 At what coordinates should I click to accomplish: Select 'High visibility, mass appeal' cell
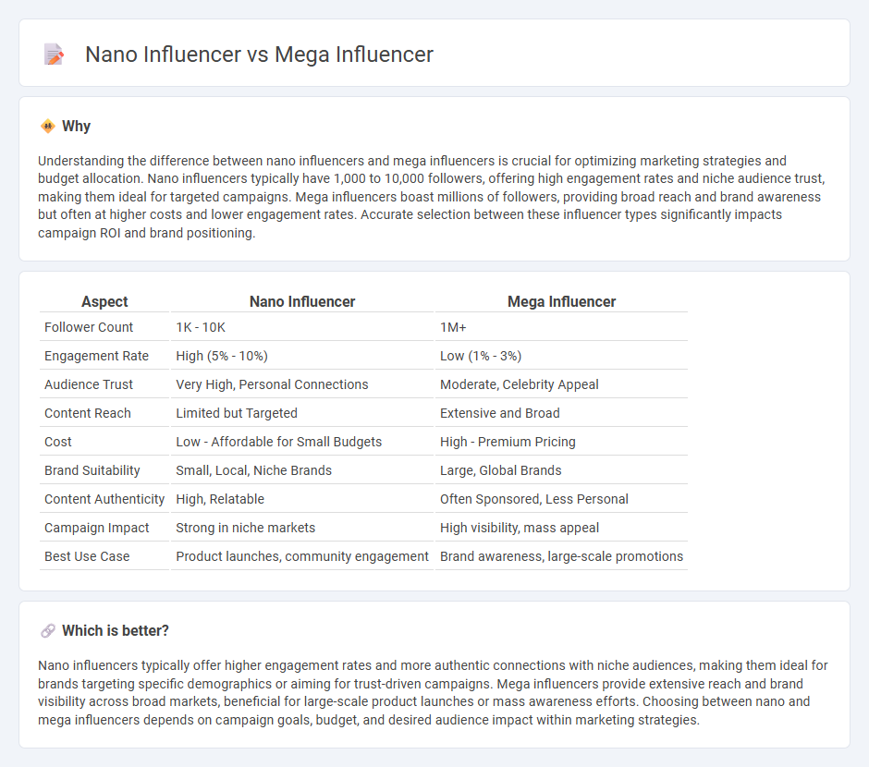(520, 528)
